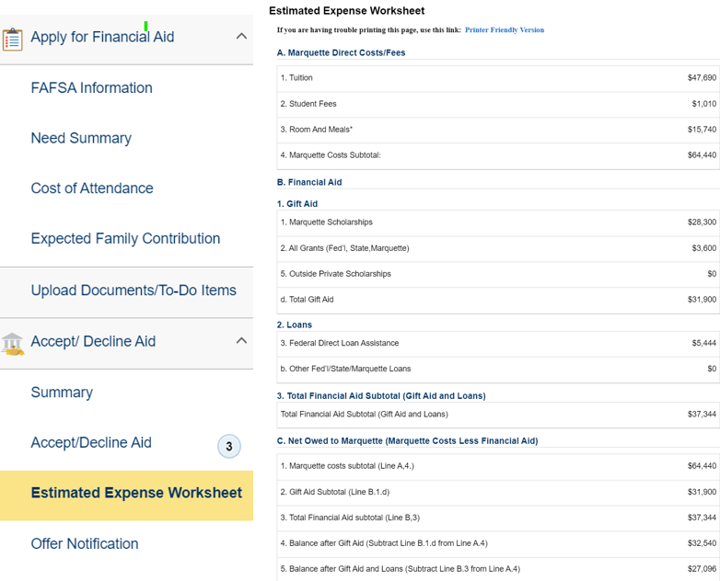Image resolution: width=720 pixels, height=581 pixels.
Task: Click the Room And Meals row
Action: 497,130
